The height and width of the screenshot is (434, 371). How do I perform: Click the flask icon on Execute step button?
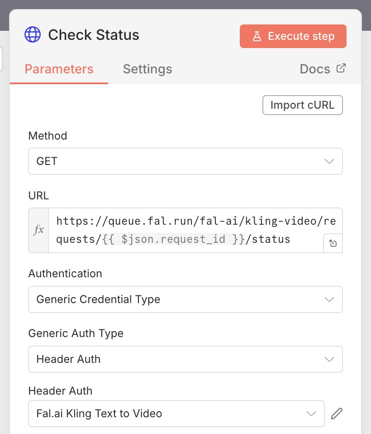coord(256,36)
